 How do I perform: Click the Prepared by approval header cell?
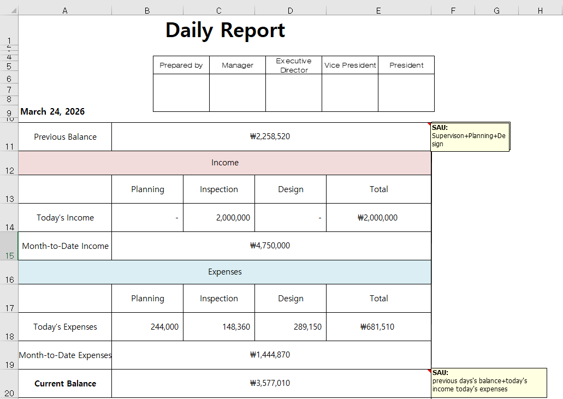181,65
